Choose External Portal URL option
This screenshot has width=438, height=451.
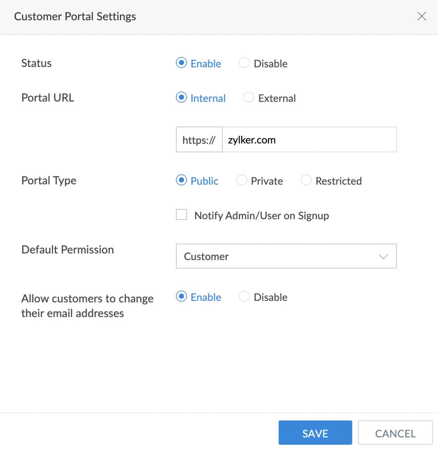(249, 98)
